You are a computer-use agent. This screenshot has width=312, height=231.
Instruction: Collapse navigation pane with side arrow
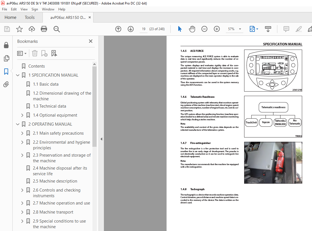click(101, 139)
